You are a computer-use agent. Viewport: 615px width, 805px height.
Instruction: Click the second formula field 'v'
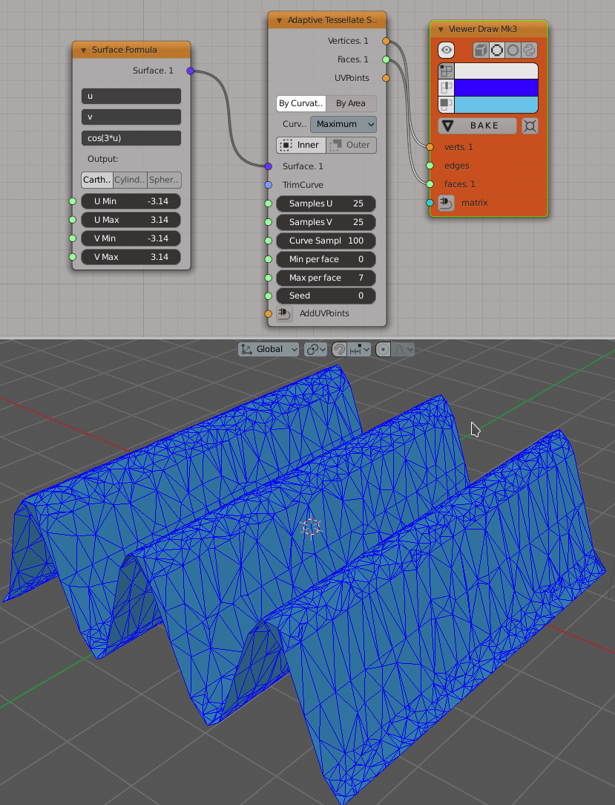(131, 117)
